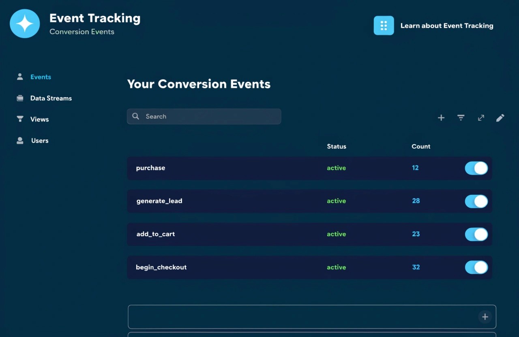519x337 pixels.
Task: Click count 12 in purchase row
Action: pos(415,168)
